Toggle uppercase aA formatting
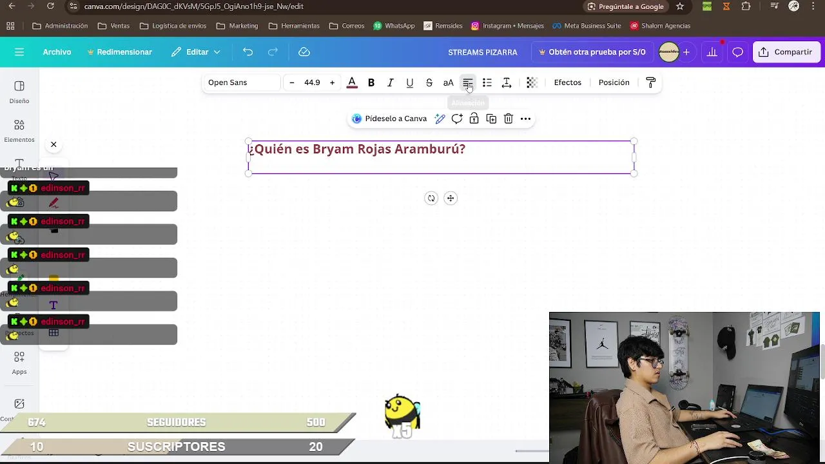Screen dimensions: 825x464 click(449, 82)
